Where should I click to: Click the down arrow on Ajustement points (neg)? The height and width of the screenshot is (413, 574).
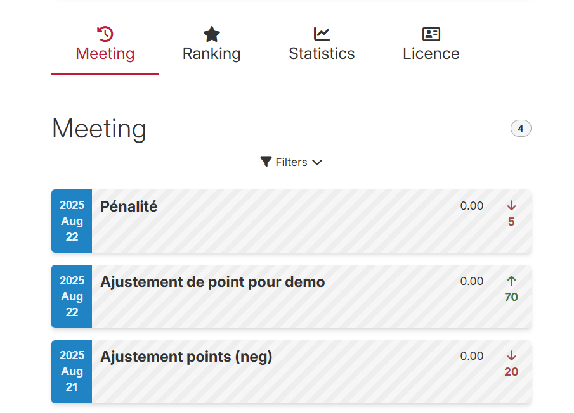[x=512, y=356]
